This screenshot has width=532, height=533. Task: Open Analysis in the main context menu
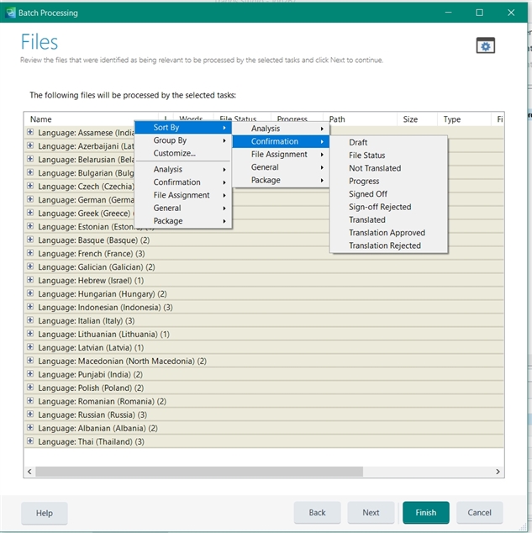pos(183,169)
